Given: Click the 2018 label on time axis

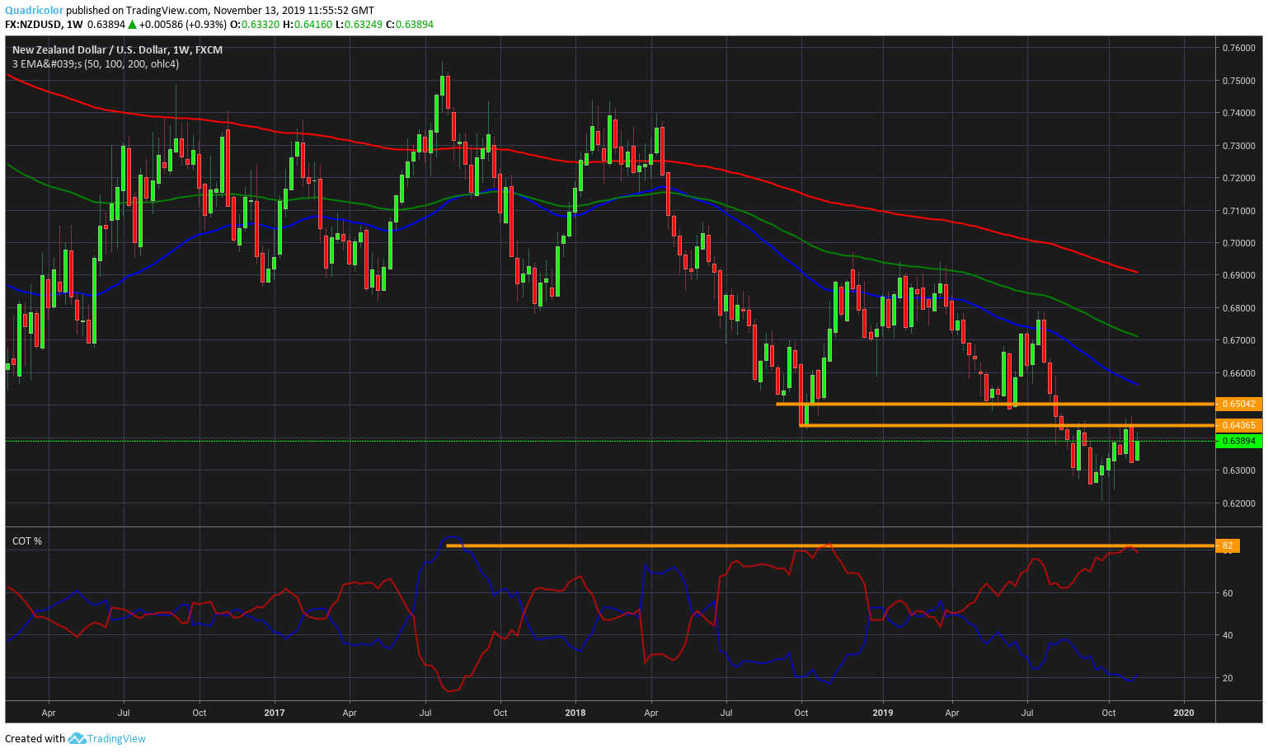Looking at the screenshot, I should [575, 713].
